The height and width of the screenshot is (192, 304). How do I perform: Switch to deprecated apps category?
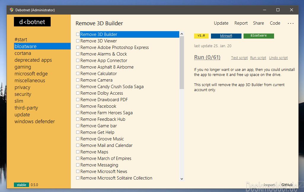(x=33, y=60)
